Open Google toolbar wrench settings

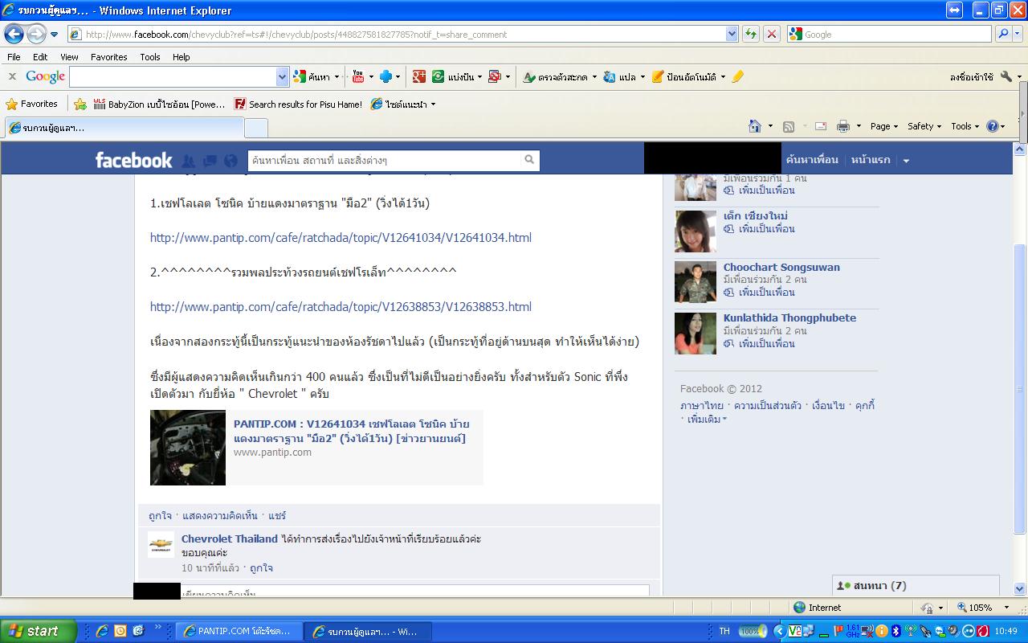[x=1006, y=76]
